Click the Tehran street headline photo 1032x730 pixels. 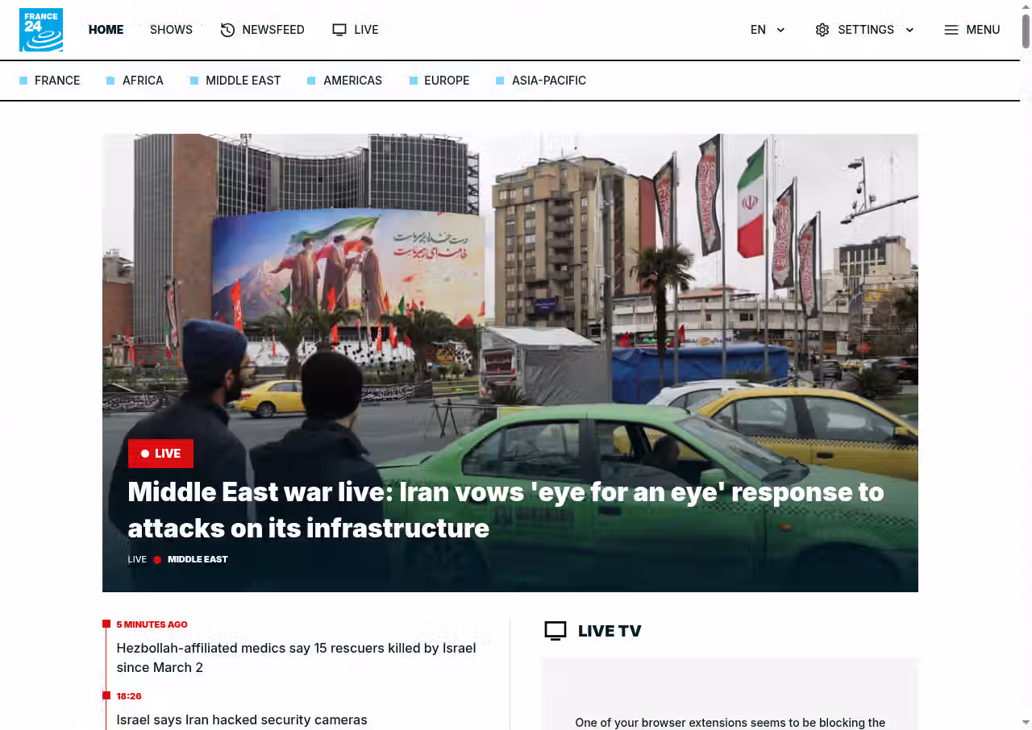point(510,282)
